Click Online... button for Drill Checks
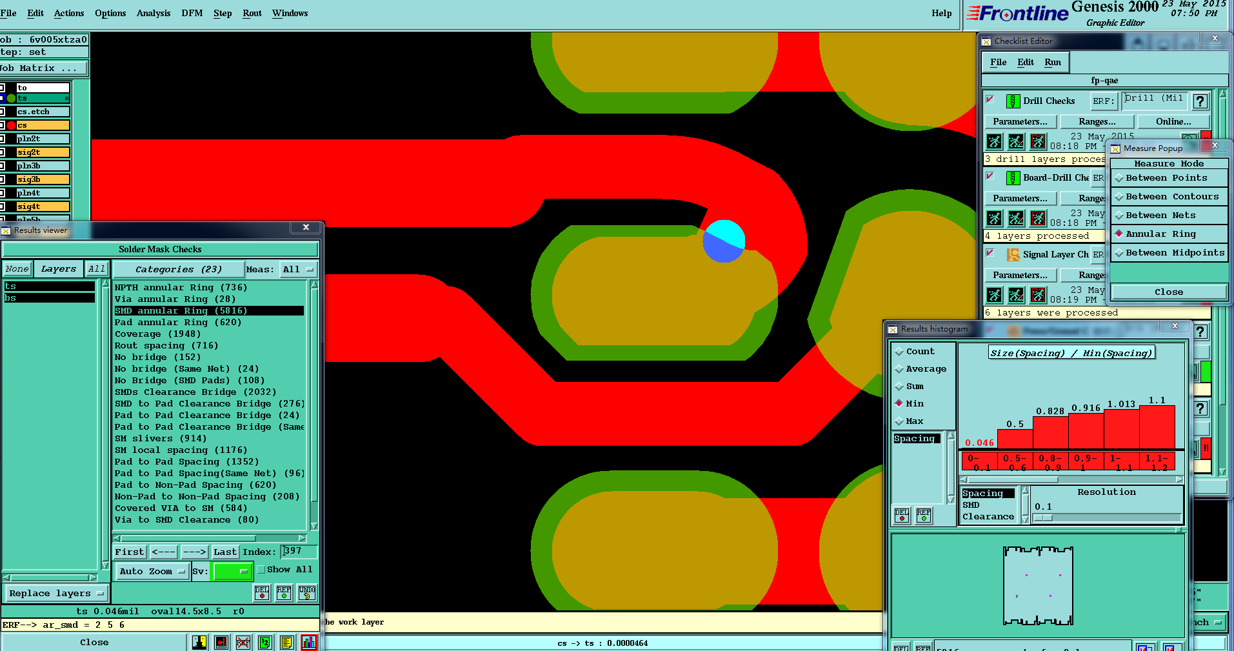Image resolution: width=1234 pixels, height=651 pixels. tap(1173, 122)
